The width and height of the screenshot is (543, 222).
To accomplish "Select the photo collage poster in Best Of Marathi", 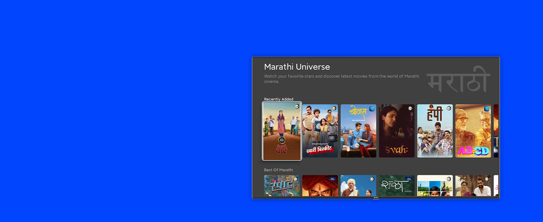I will (435, 185).
